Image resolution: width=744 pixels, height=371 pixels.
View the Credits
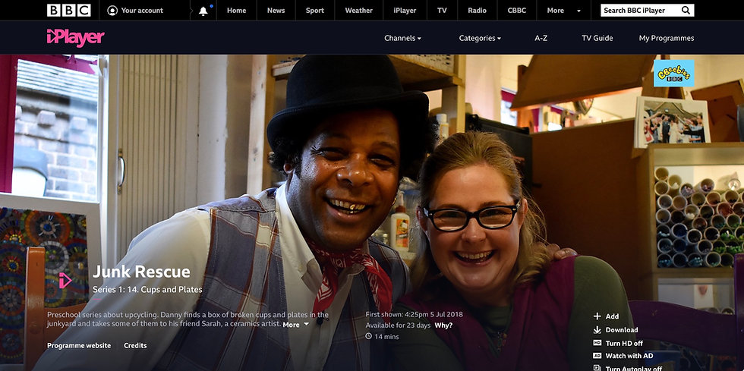(x=135, y=345)
